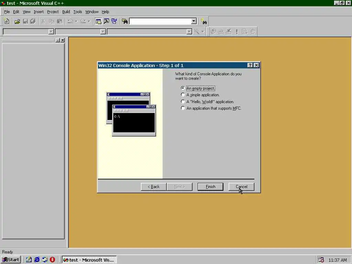Click the console windows preview image
This screenshot has width=352, height=264.
coord(131,114)
